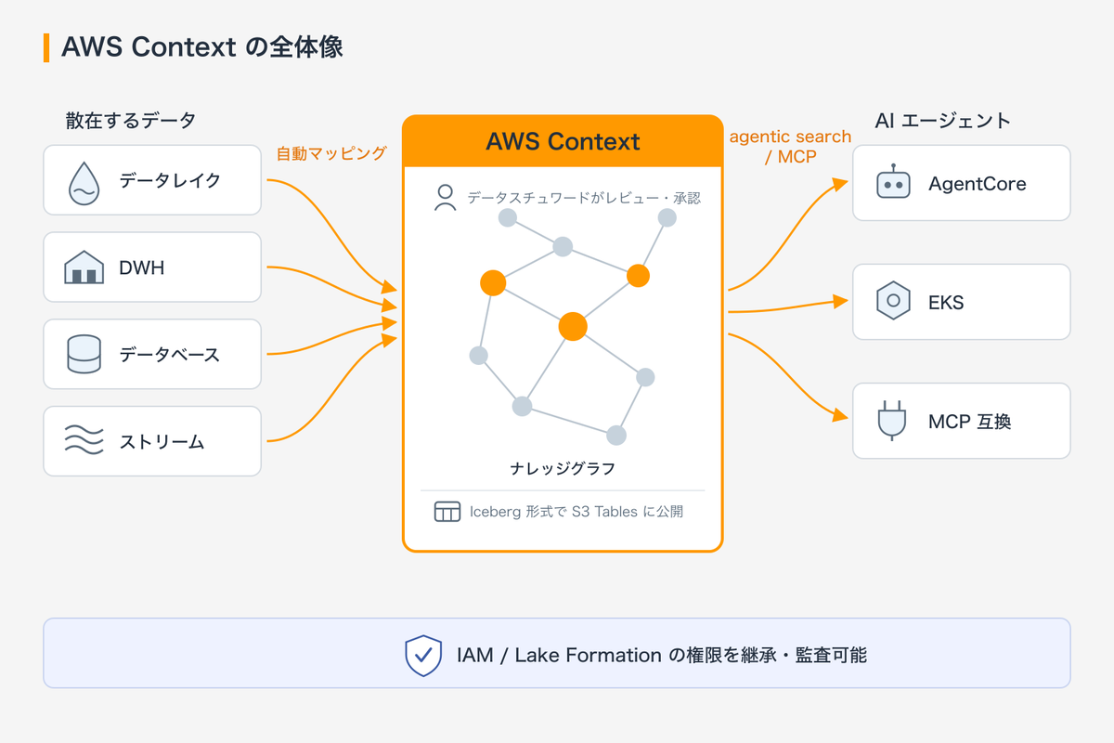Click the water drop data lake icon
The height and width of the screenshot is (743, 1114).
click(x=84, y=183)
